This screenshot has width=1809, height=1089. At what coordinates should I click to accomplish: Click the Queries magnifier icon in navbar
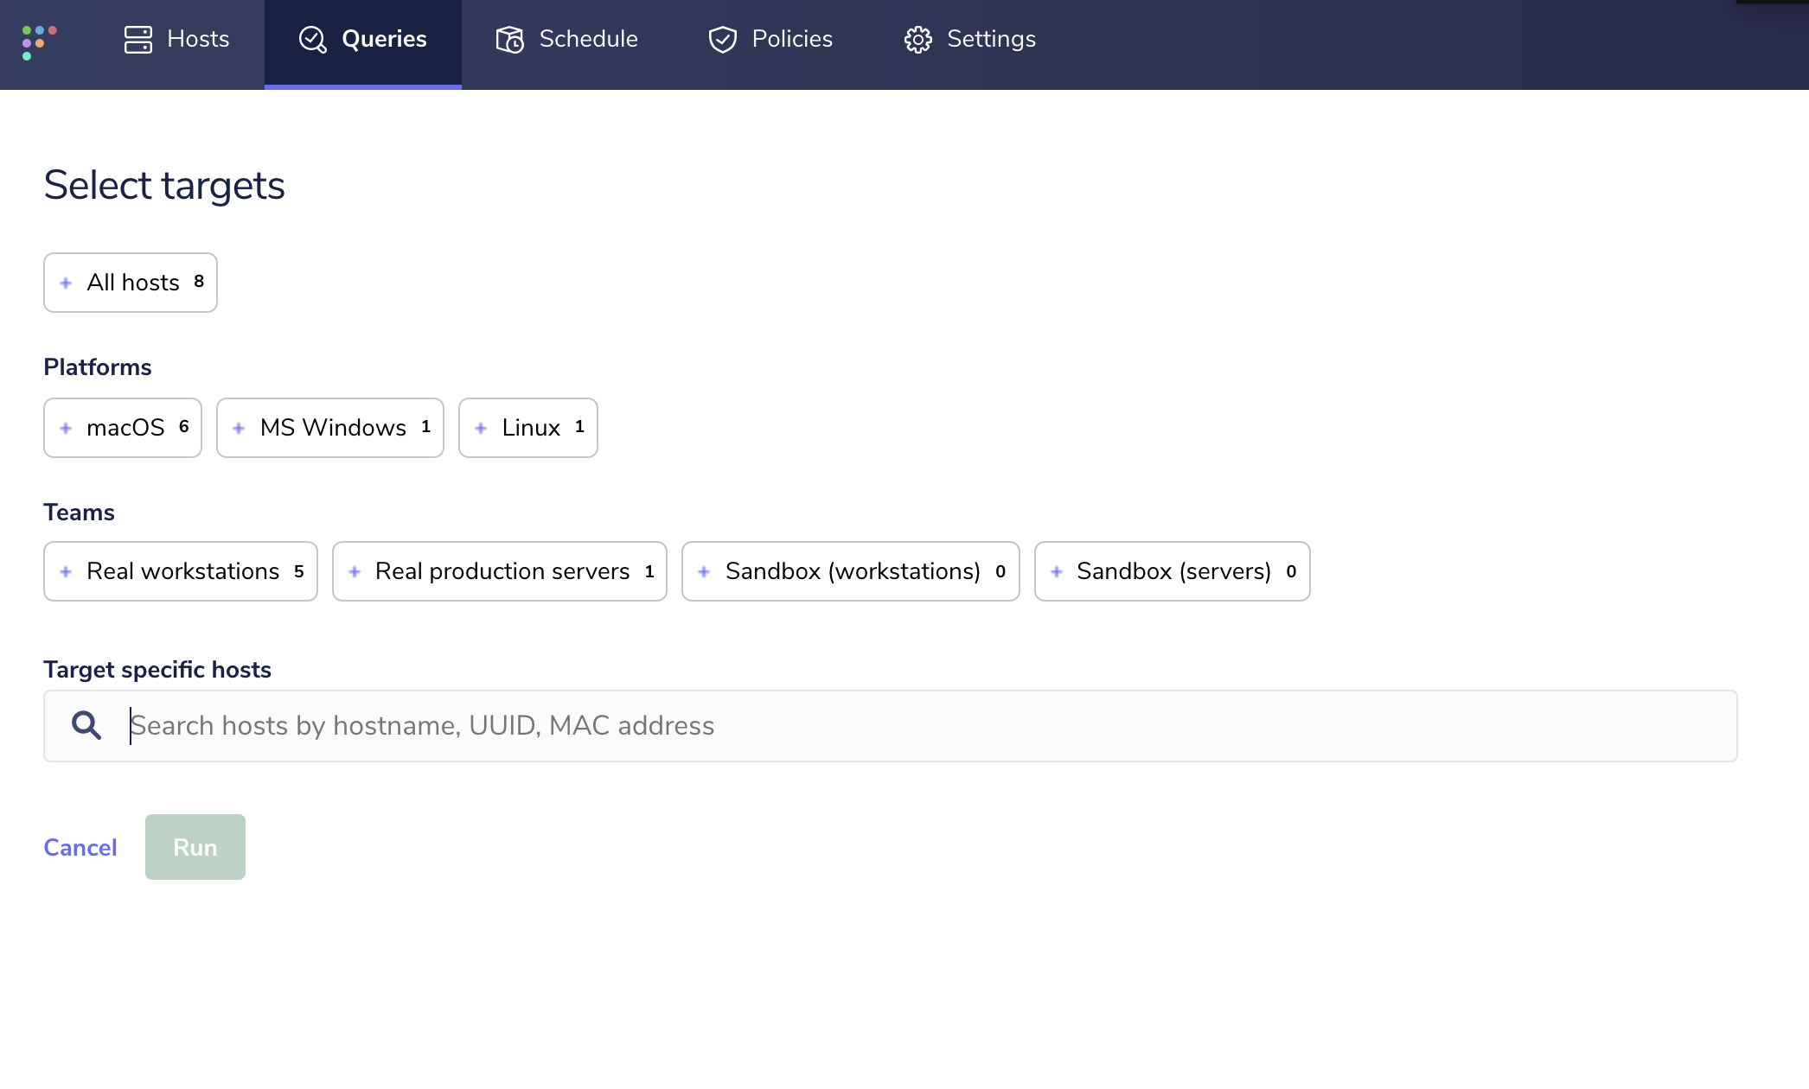[x=312, y=40]
